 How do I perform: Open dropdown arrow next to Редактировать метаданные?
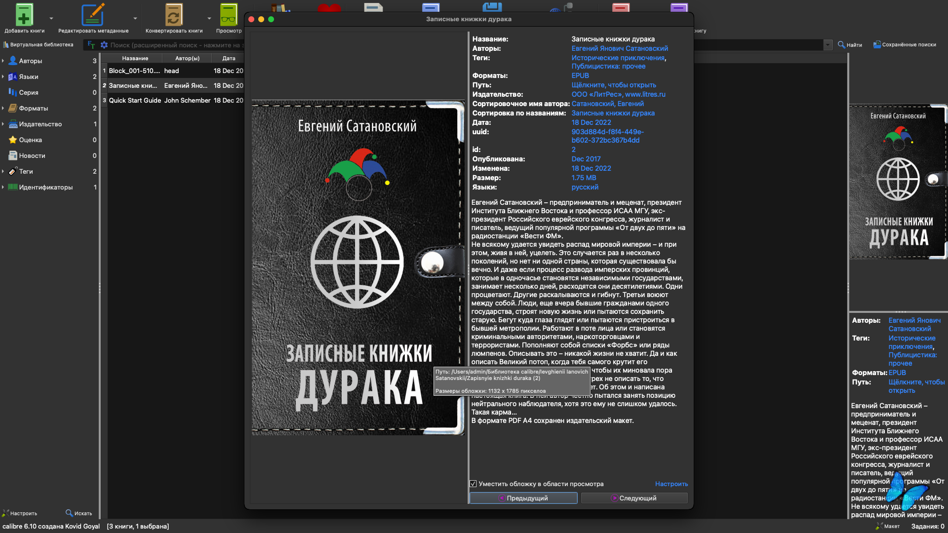click(x=135, y=18)
